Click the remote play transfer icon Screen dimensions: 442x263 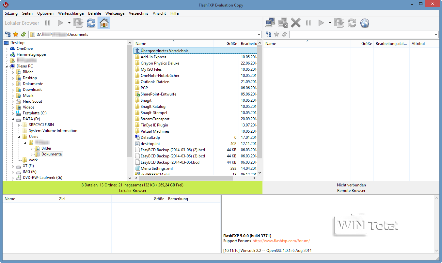coord(321,23)
